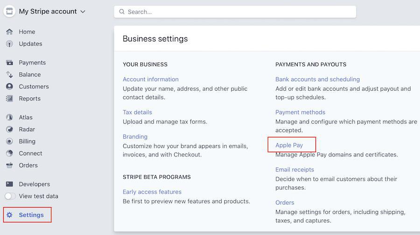Screen dimensions: 420x235
Task: Go to Billing in the sidebar
Action: click(x=27, y=141)
